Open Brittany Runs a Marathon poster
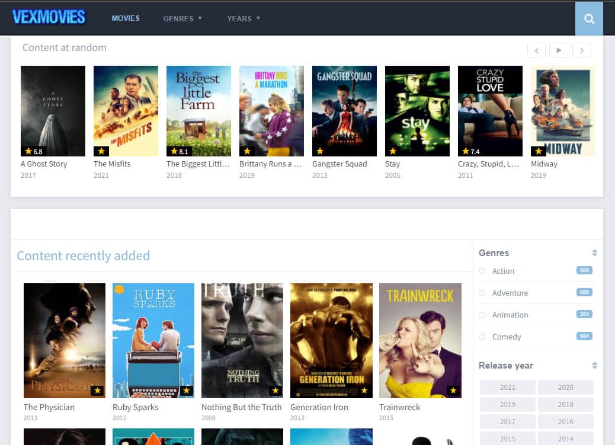The height and width of the screenshot is (445, 615). coord(272,111)
